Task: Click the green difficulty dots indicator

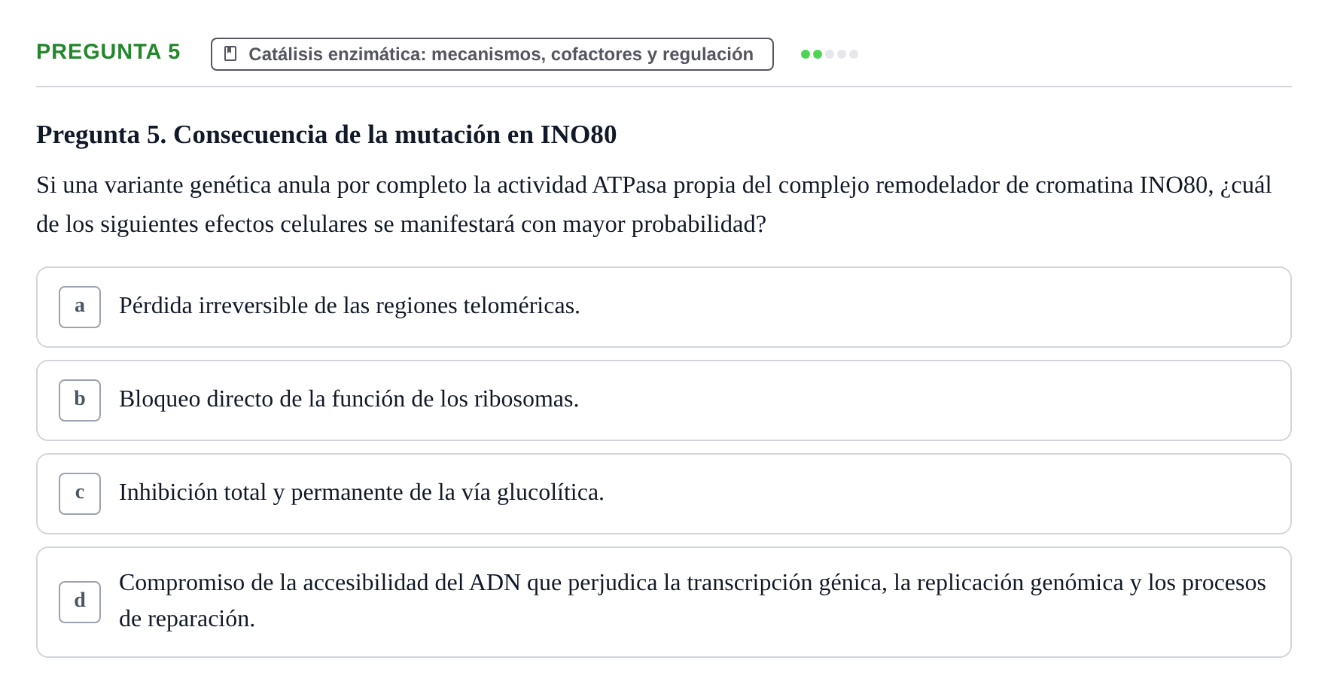Action: point(830,54)
